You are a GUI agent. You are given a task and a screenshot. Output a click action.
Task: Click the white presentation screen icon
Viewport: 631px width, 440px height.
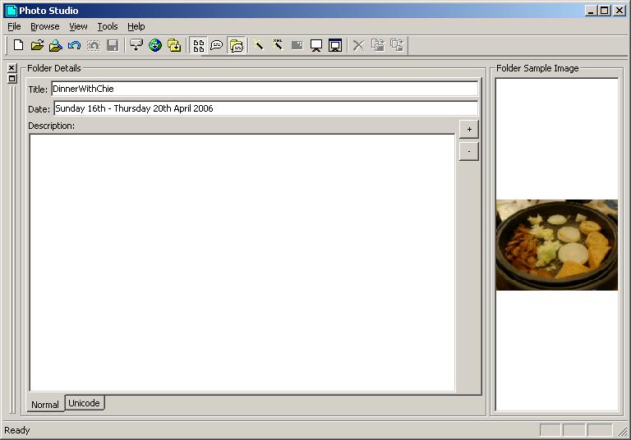tap(315, 45)
